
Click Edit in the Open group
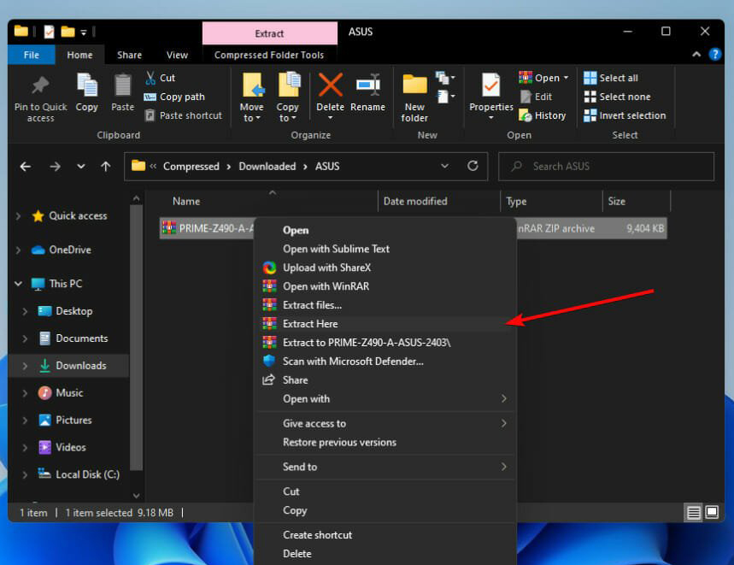tap(537, 97)
